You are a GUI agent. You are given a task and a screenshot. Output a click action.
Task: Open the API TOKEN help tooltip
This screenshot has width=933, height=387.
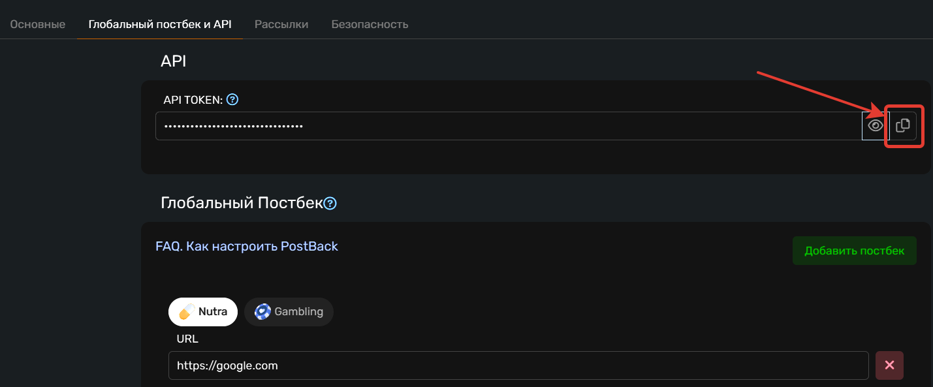pos(232,100)
